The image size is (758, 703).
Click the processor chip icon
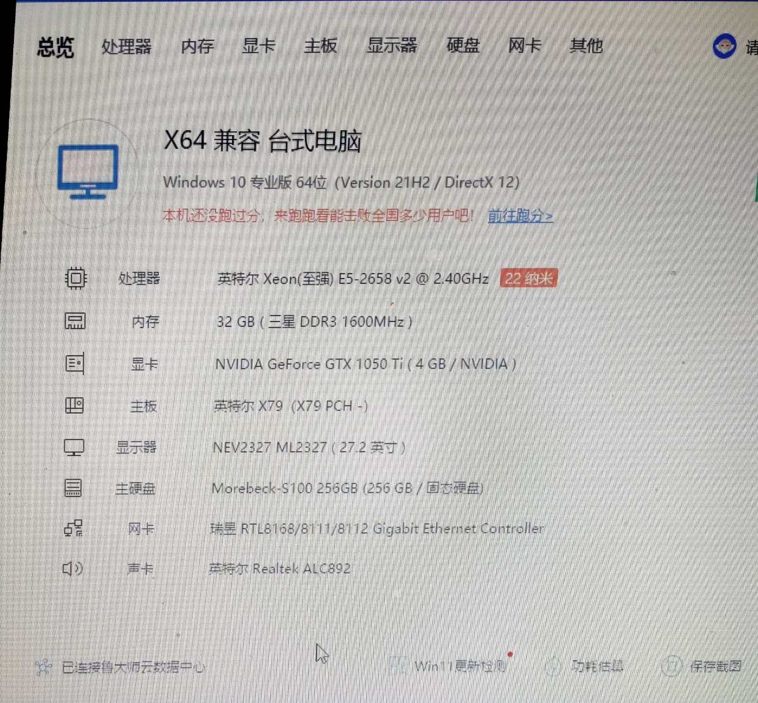click(76, 278)
